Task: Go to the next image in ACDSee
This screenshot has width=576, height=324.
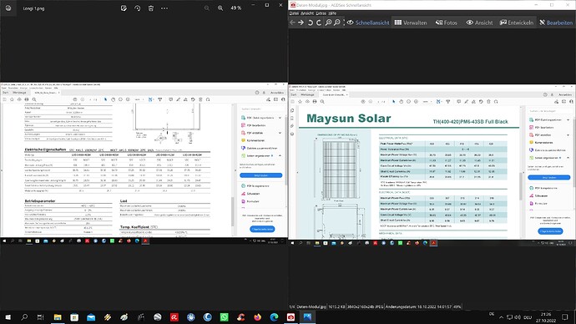Action: (x=301, y=23)
